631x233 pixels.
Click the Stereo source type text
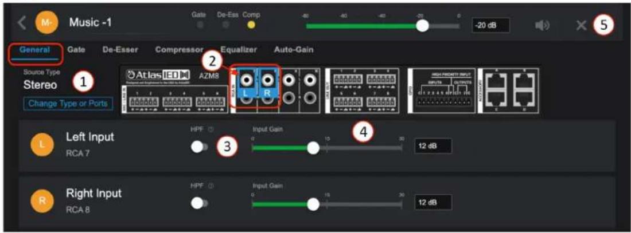tap(40, 85)
